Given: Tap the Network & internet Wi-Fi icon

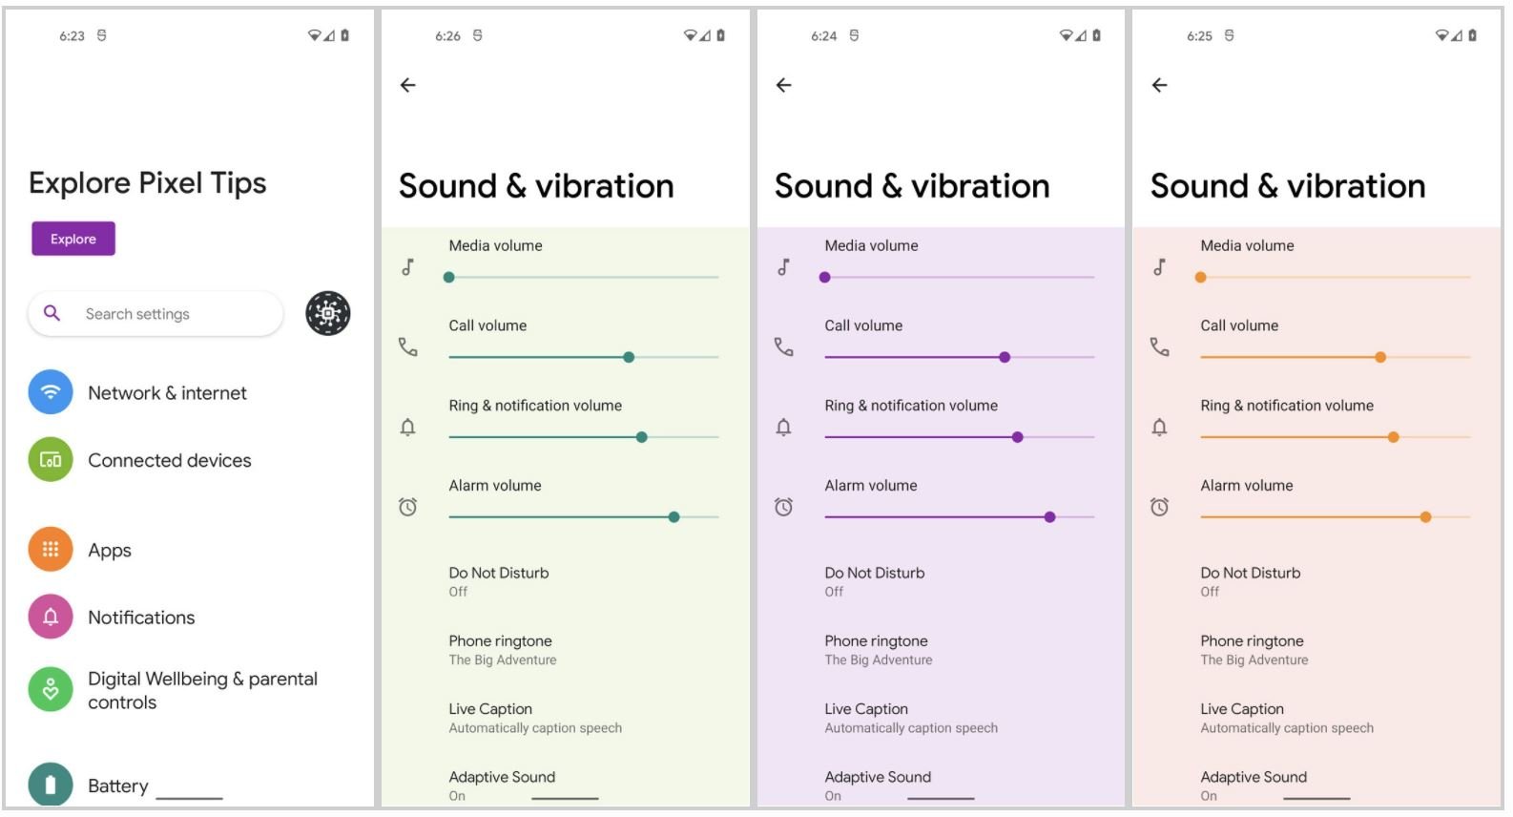Looking at the screenshot, I should click(51, 392).
